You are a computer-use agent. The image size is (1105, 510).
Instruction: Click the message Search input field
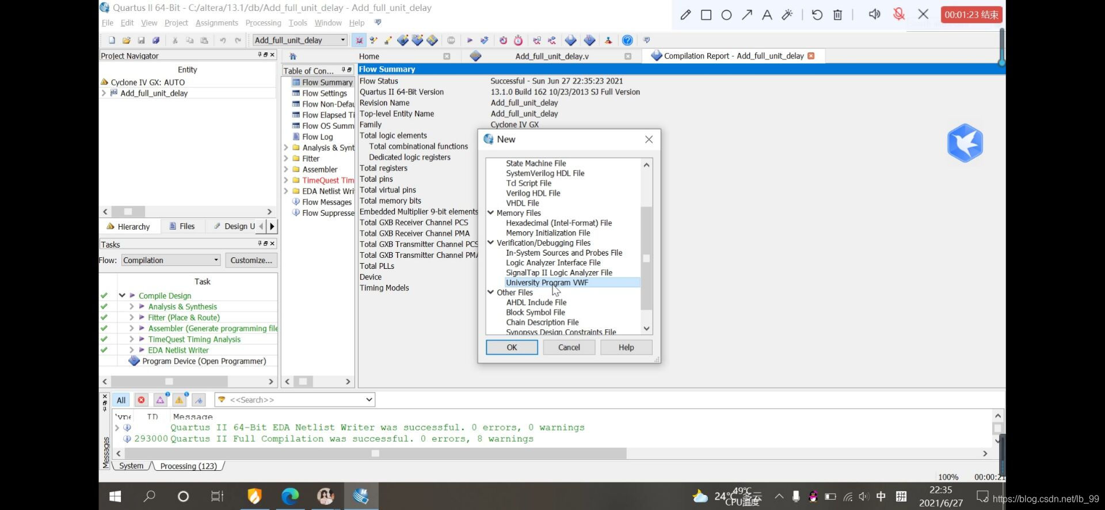pyautogui.click(x=295, y=399)
